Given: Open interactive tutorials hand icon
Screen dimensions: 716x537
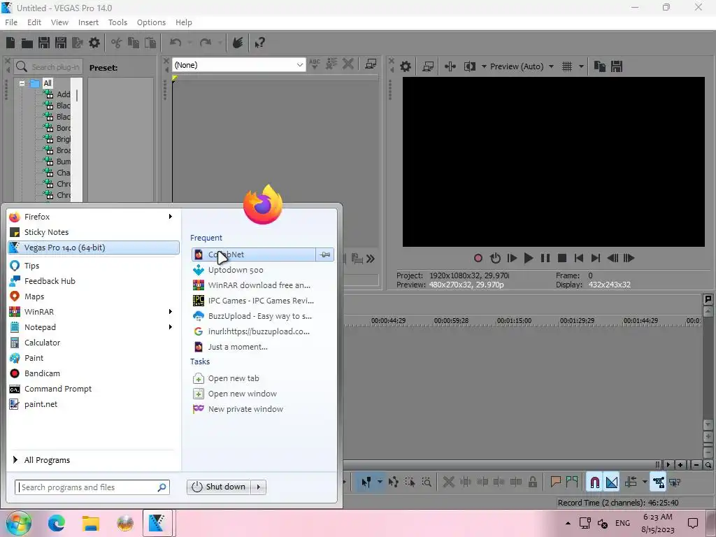Looking at the screenshot, I should pyautogui.click(x=238, y=43).
